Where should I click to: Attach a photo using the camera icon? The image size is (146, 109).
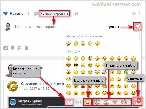tap(6, 48)
